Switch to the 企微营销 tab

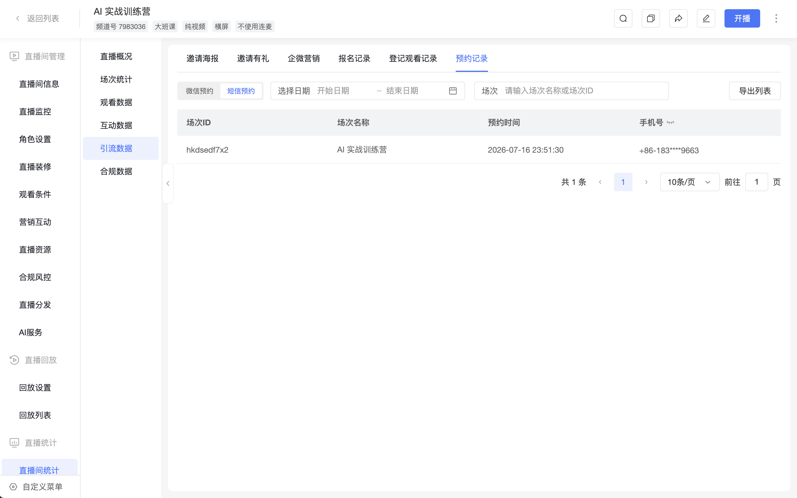coord(304,59)
